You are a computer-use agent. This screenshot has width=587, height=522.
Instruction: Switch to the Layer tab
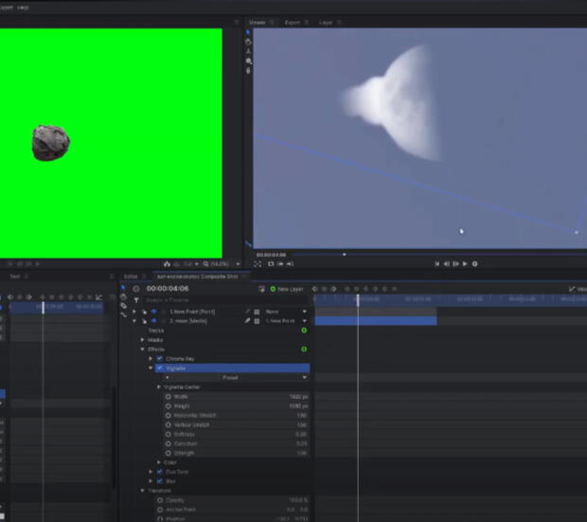[x=326, y=21]
